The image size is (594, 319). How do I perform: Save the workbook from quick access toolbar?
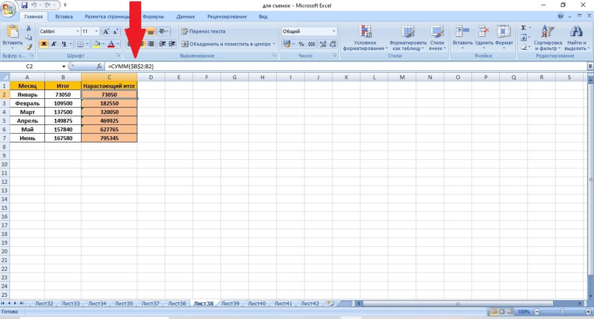pyautogui.click(x=24, y=5)
